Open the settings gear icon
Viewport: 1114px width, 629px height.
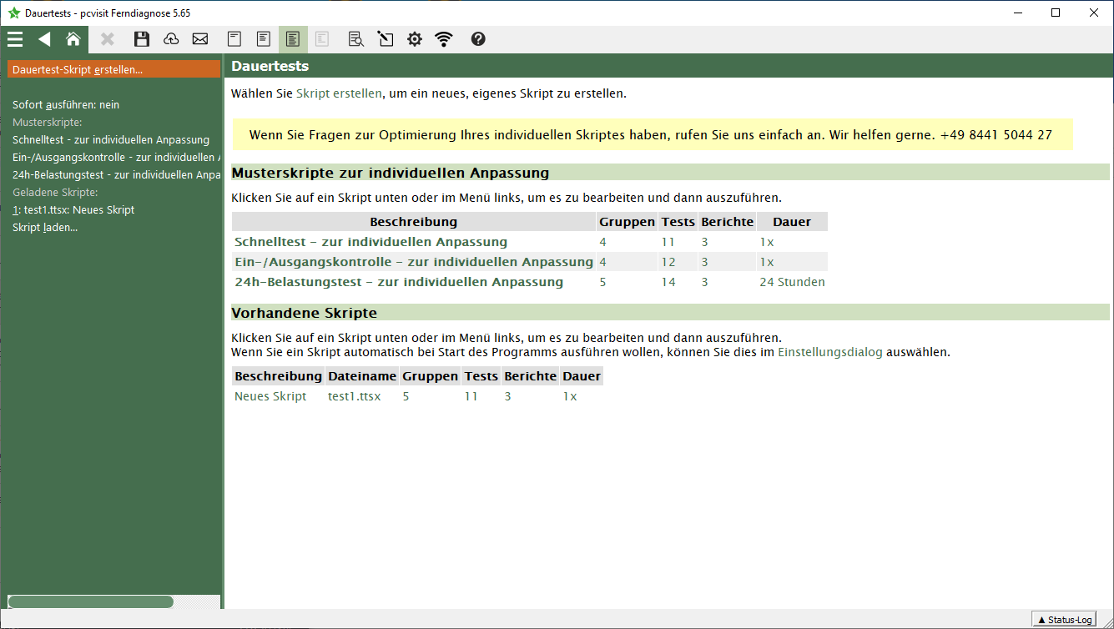coord(415,39)
